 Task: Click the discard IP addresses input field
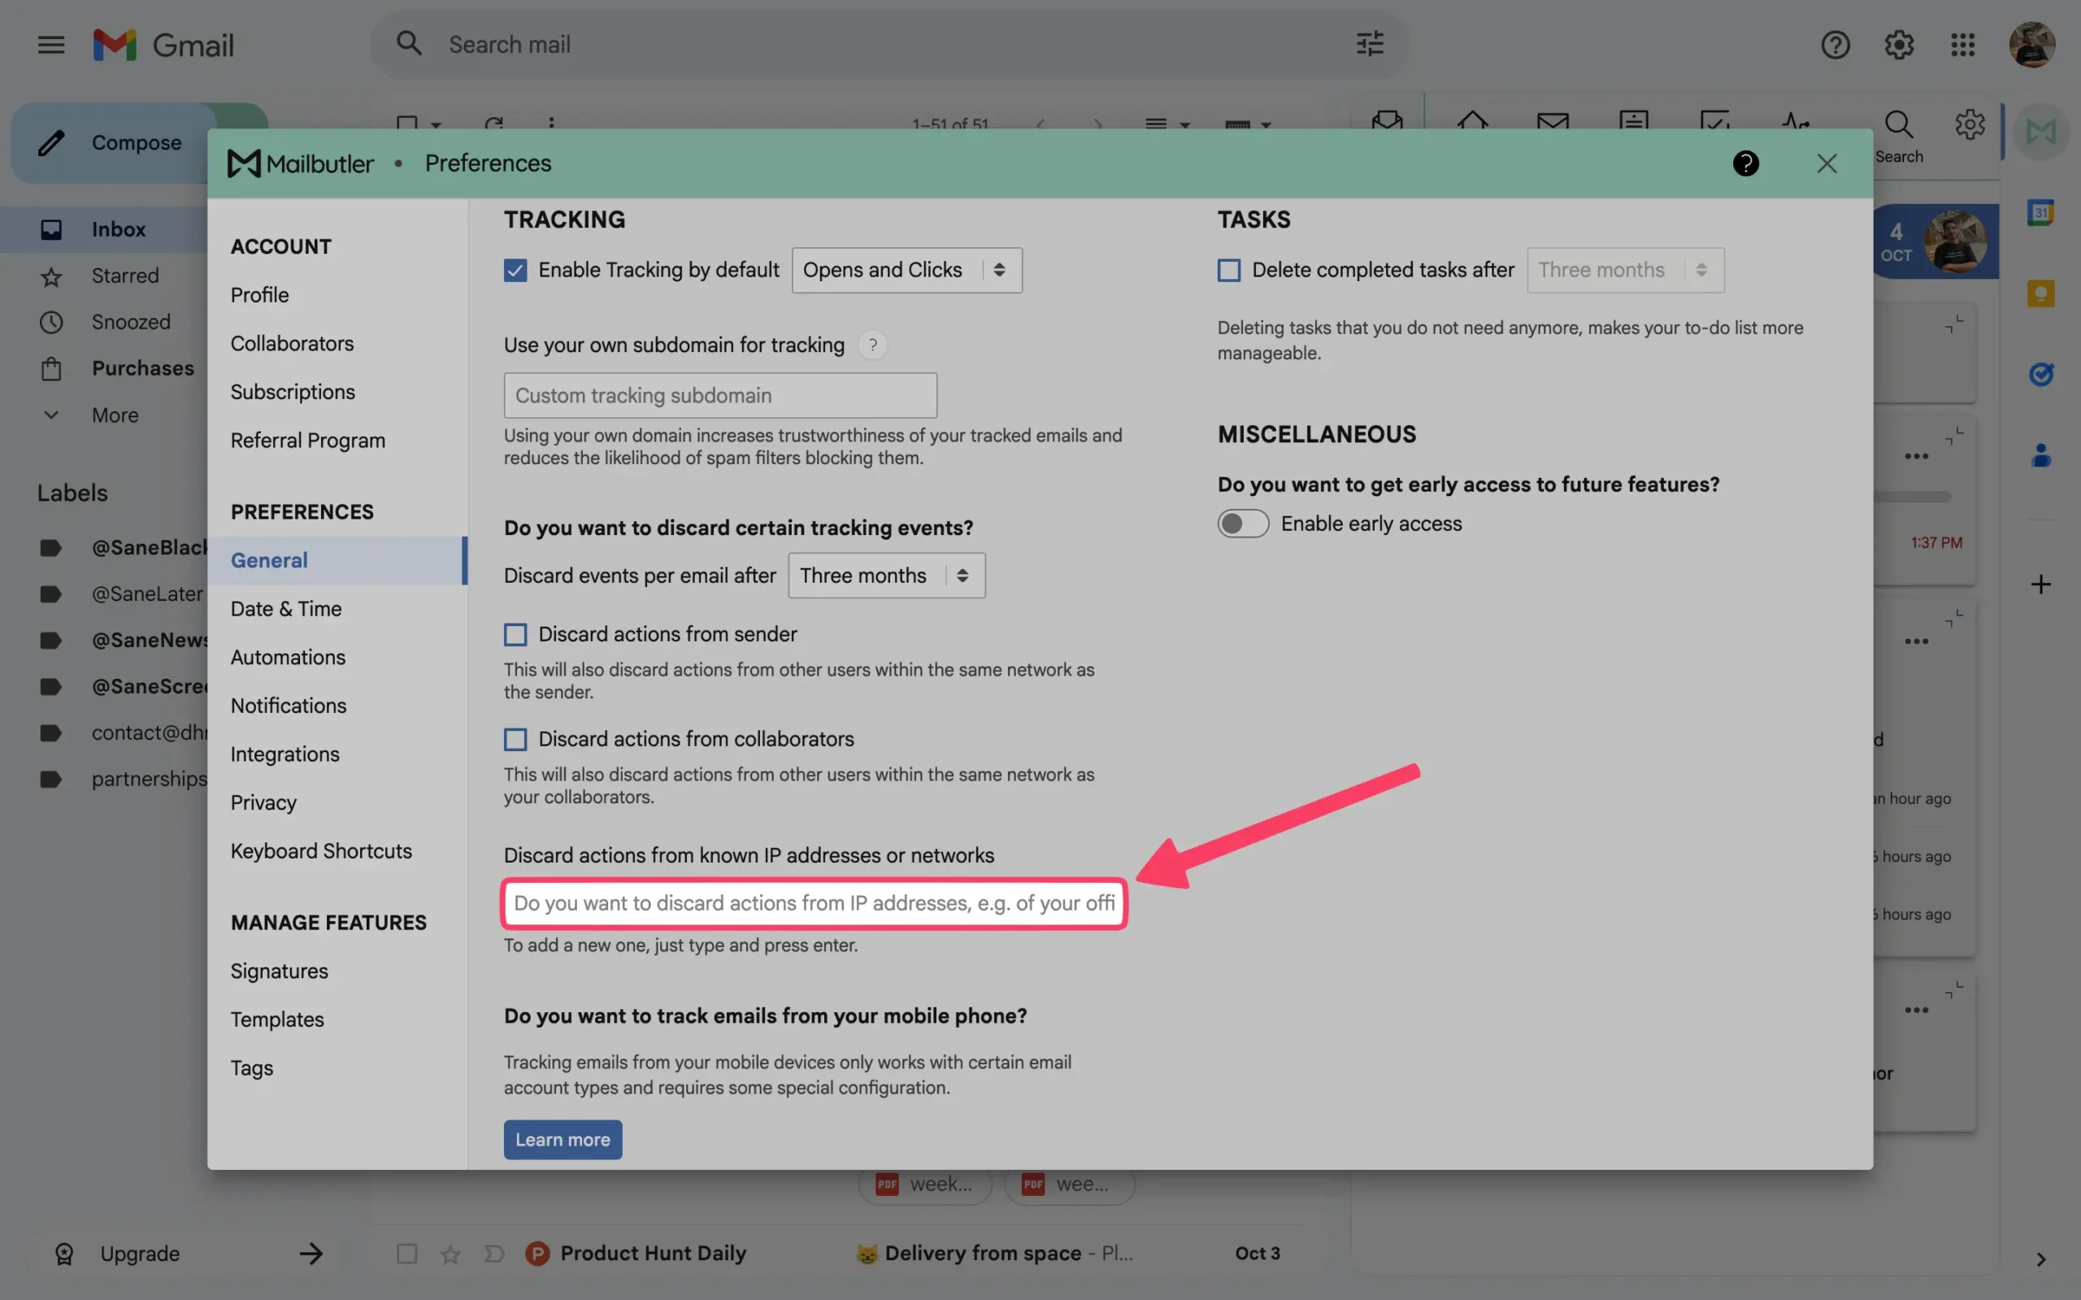point(812,902)
